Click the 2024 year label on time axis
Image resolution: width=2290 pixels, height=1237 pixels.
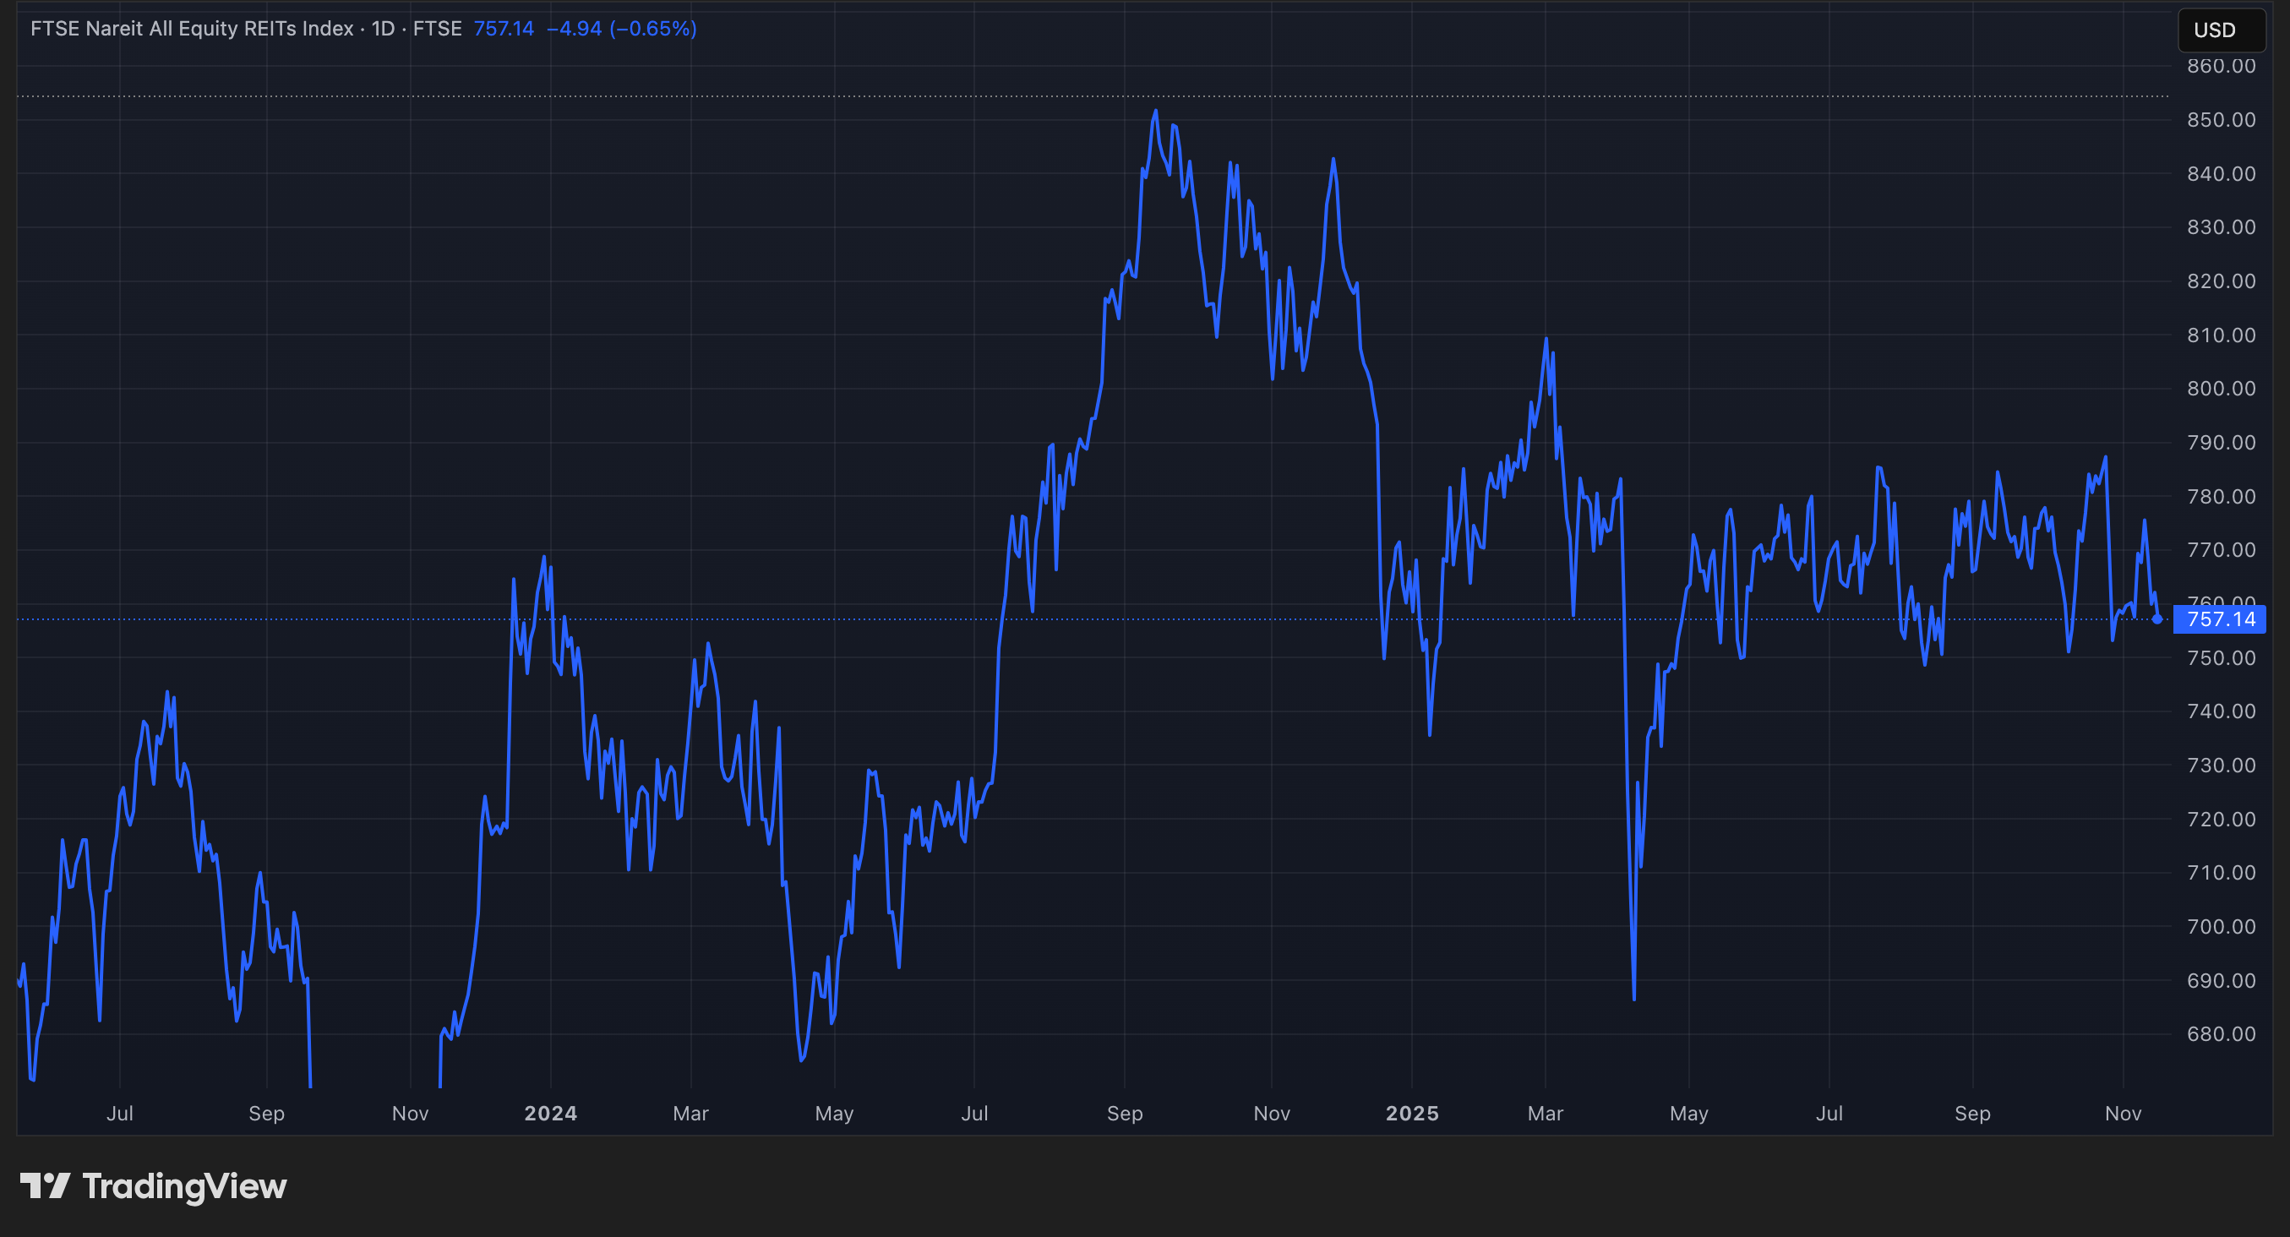550,1114
